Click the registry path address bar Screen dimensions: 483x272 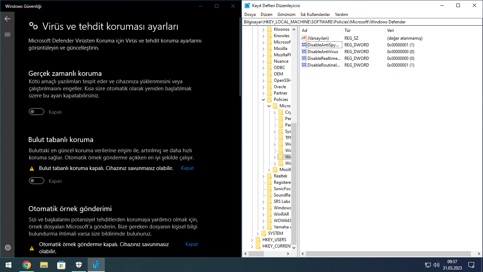point(362,22)
